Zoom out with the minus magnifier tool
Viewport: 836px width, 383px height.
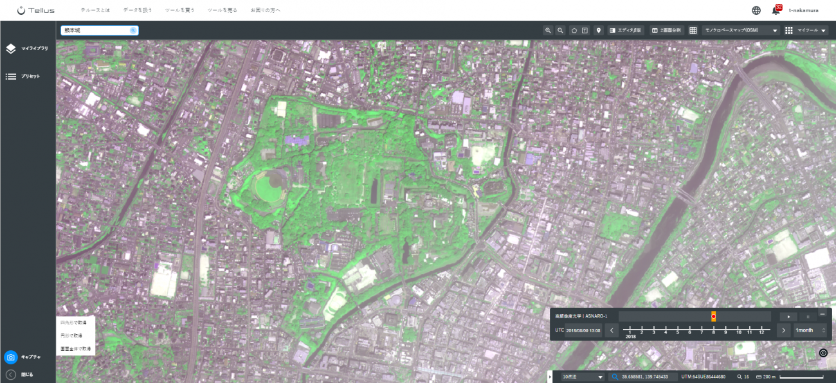click(560, 30)
